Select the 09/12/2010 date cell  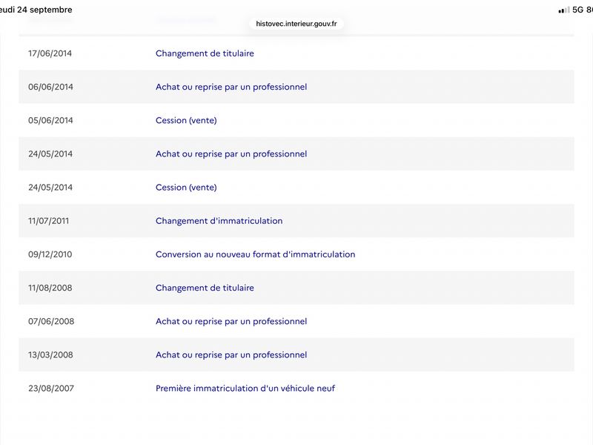coord(50,254)
